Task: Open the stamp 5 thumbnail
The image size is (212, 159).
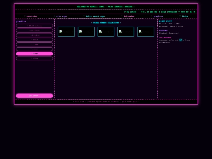Action: point(146,32)
